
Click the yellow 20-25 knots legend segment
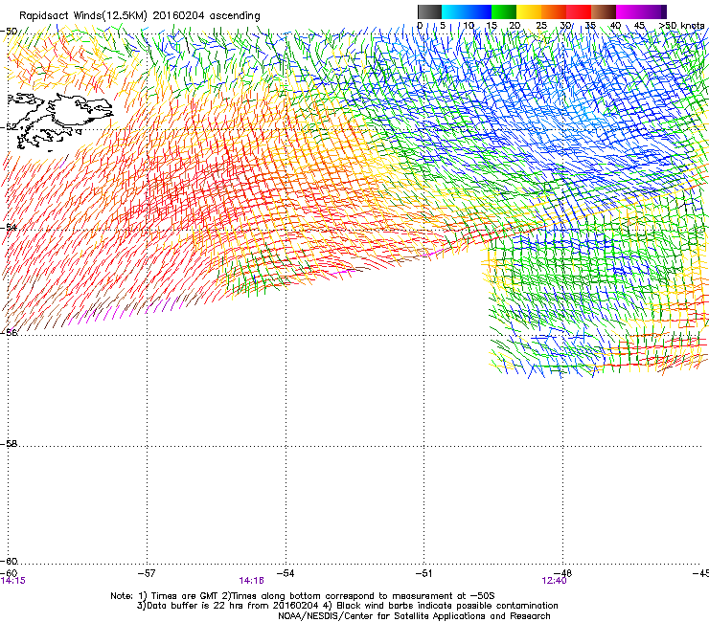click(x=529, y=11)
